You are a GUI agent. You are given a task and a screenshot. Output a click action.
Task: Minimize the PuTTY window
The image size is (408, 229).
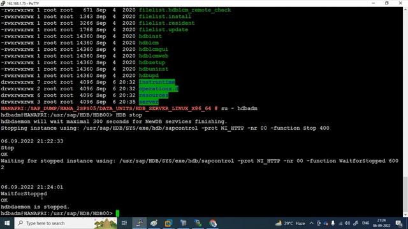(x=373, y=3)
